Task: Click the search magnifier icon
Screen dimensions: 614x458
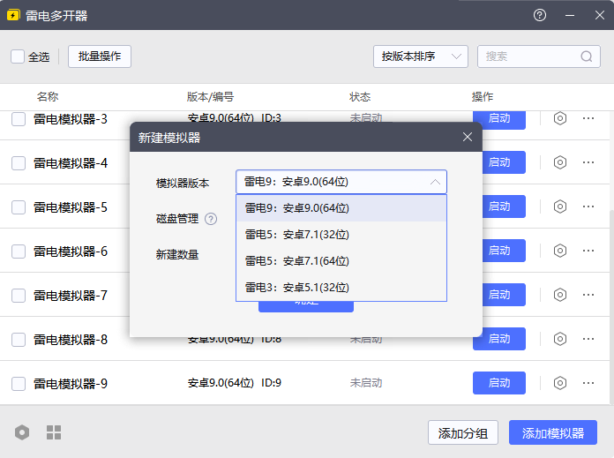Action: coord(587,56)
